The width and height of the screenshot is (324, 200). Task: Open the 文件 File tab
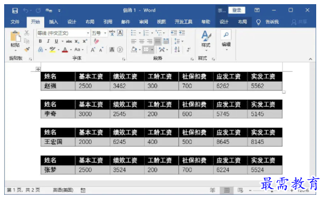click(x=15, y=22)
